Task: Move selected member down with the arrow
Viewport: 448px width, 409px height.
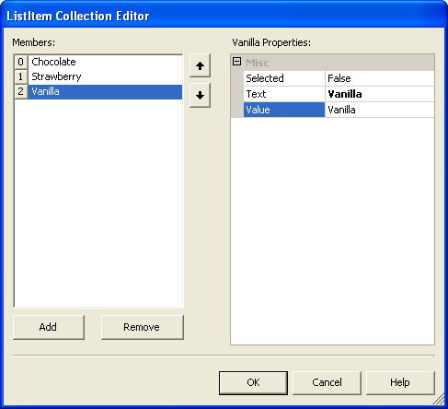Action: pyautogui.click(x=200, y=95)
